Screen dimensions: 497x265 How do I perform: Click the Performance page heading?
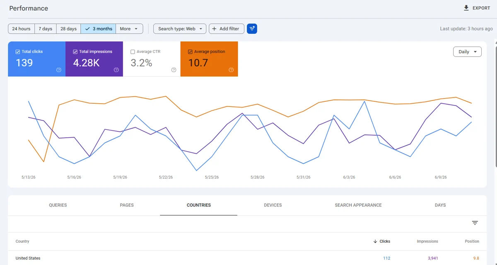pos(29,8)
